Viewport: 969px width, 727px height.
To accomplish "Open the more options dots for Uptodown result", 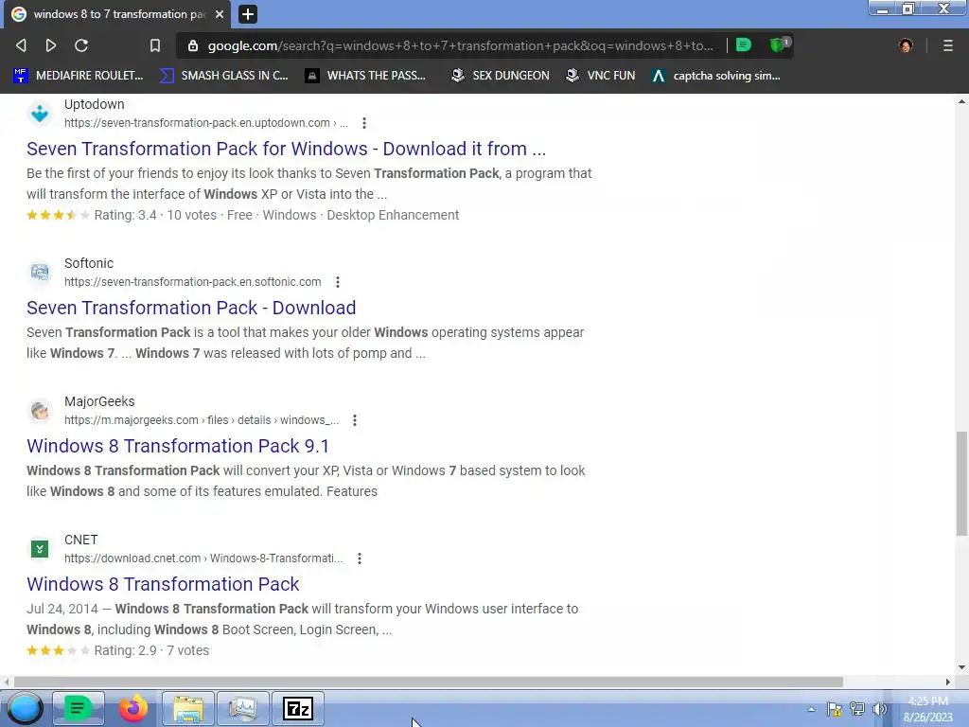I will pyautogui.click(x=364, y=123).
